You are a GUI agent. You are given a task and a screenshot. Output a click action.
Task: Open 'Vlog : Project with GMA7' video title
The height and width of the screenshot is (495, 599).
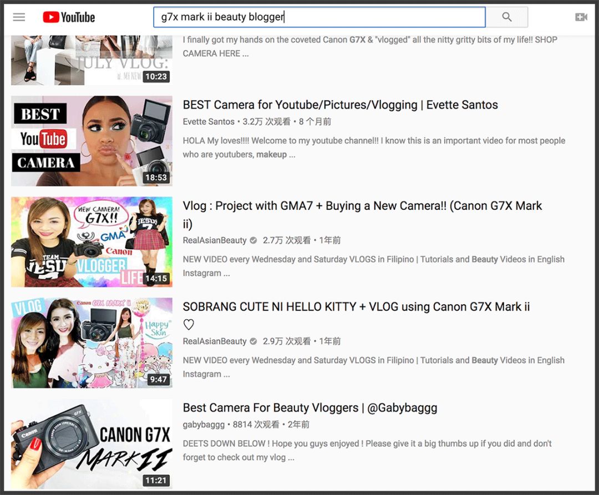coord(362,215)
